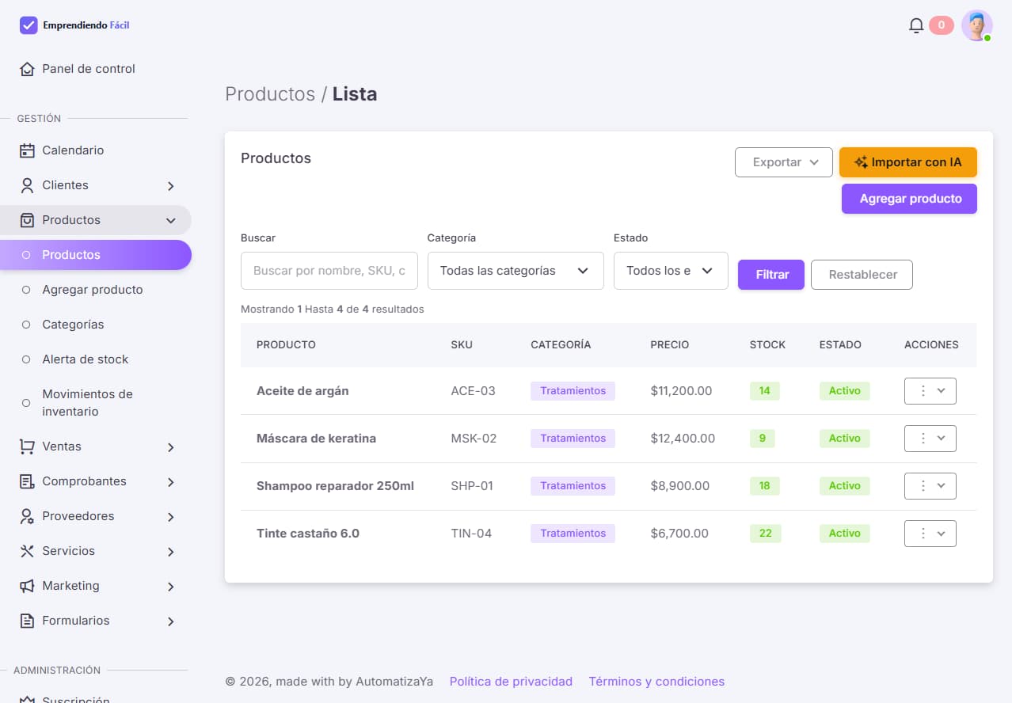Click the Productos shopping bag icon
Screen dimensions: 1012x703
(x=27, y=220)
